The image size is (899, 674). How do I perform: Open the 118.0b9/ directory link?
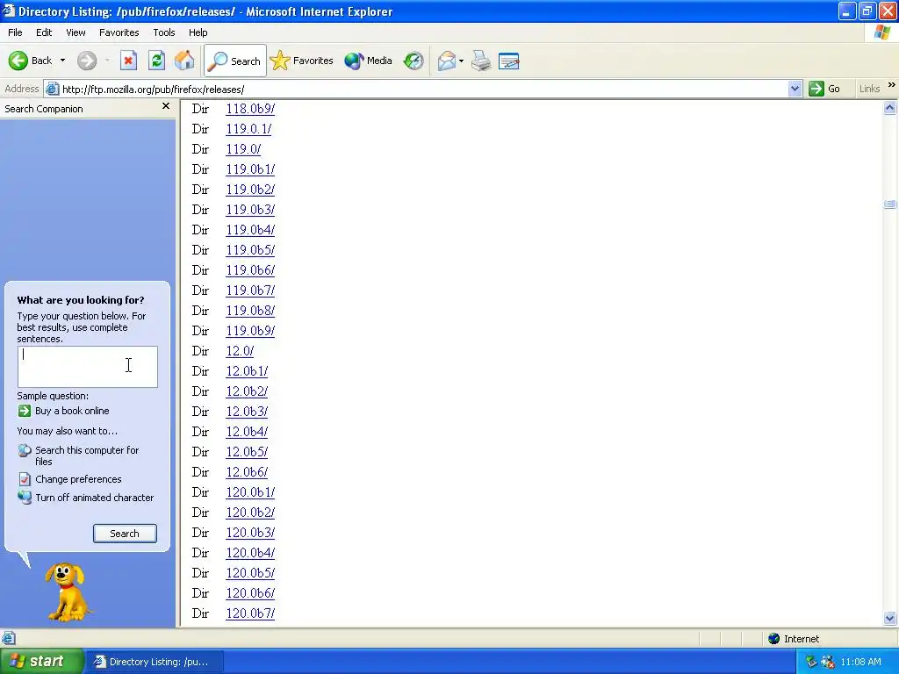point(250,109)
